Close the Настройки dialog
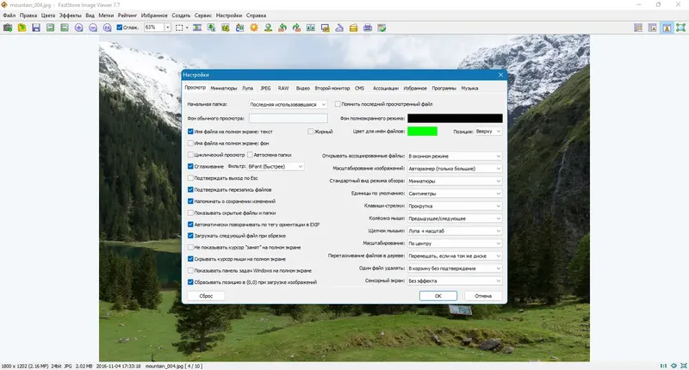Viewport: 689px width, 370px height. (x=500, y=75)
